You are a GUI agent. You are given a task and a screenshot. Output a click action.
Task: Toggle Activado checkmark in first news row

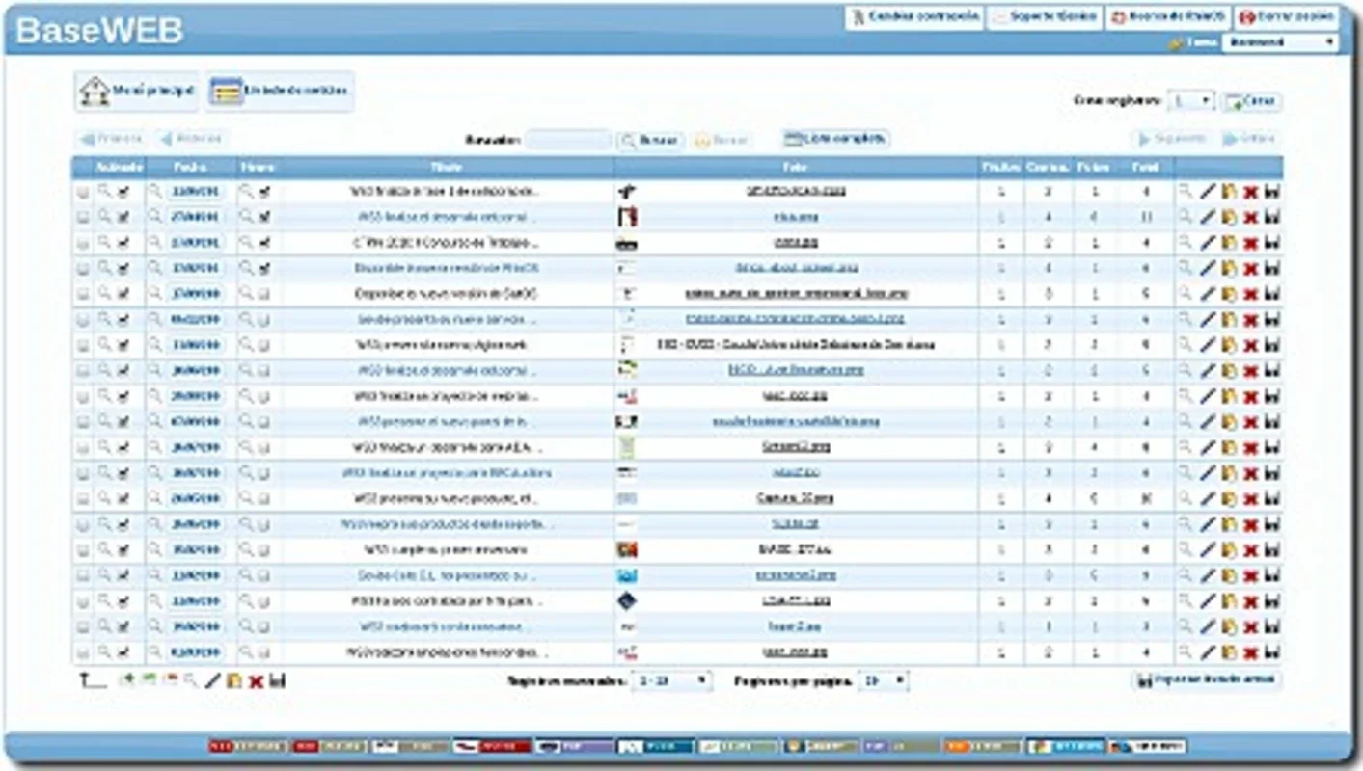pyautogui.click(x=123, y=191)
